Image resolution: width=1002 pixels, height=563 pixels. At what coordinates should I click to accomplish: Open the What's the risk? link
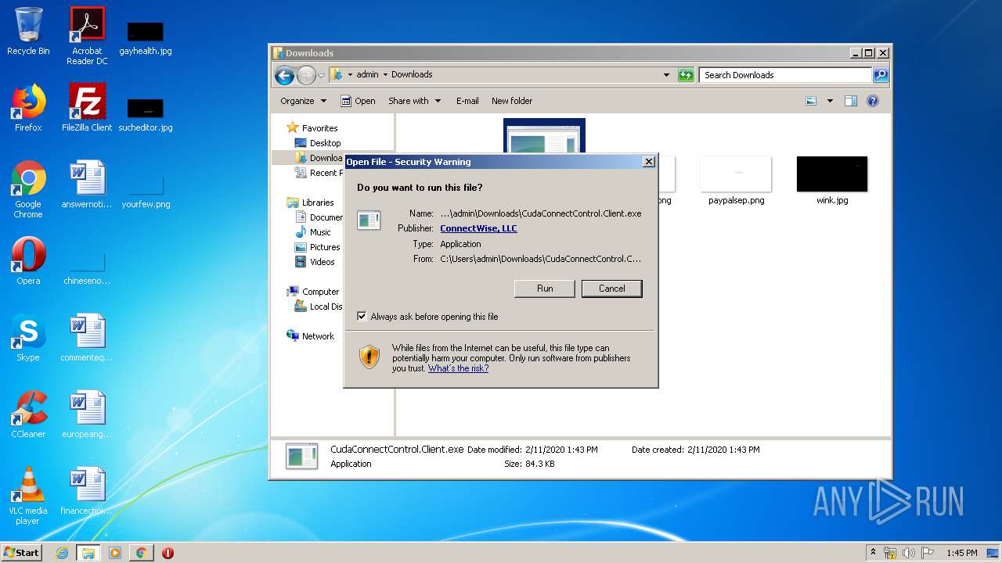pyautogui.click(x=458, y=368)
